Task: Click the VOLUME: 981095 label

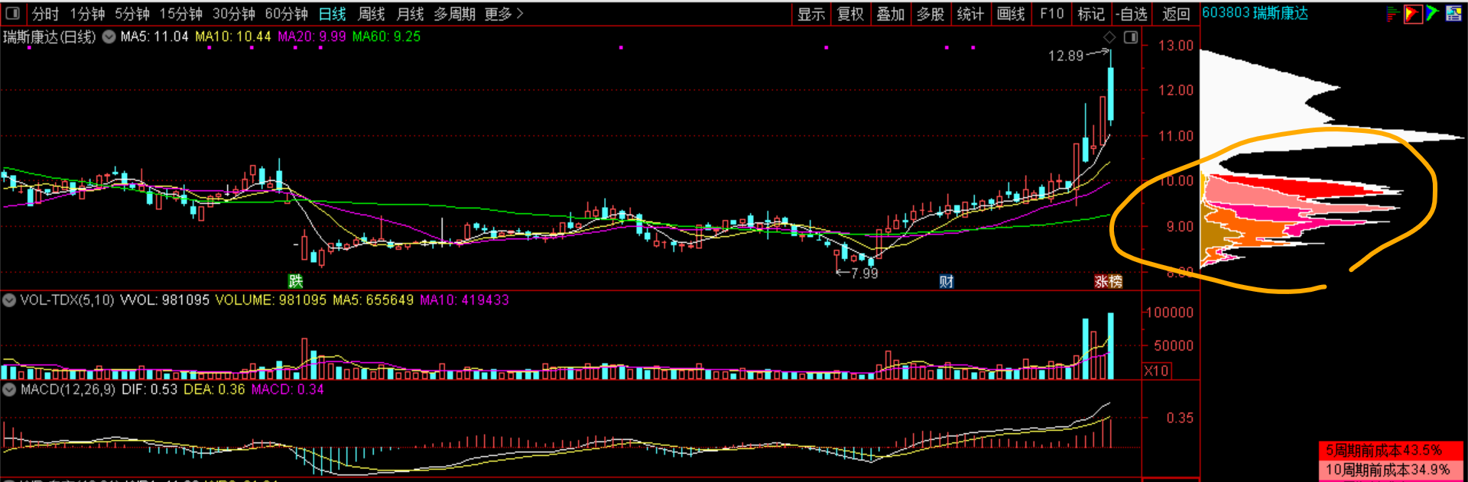Action: [271, 300]
